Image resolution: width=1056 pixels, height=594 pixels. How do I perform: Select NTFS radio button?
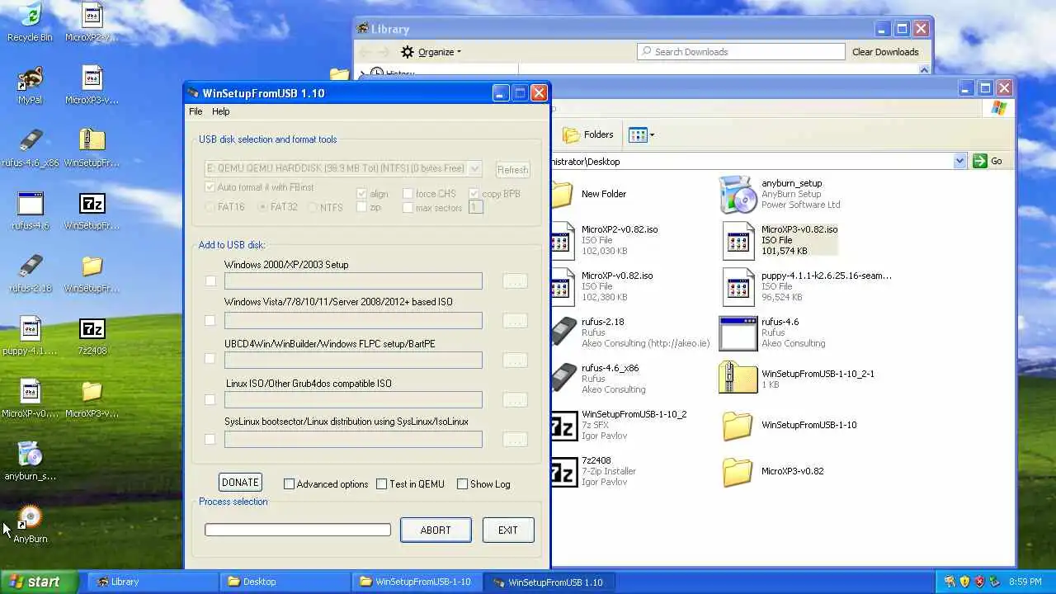[x=313, y=207]
